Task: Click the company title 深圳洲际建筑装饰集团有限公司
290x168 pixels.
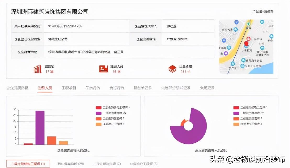Action: coord(50,12)
